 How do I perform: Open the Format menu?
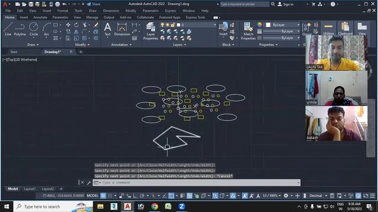click(63, 11)
